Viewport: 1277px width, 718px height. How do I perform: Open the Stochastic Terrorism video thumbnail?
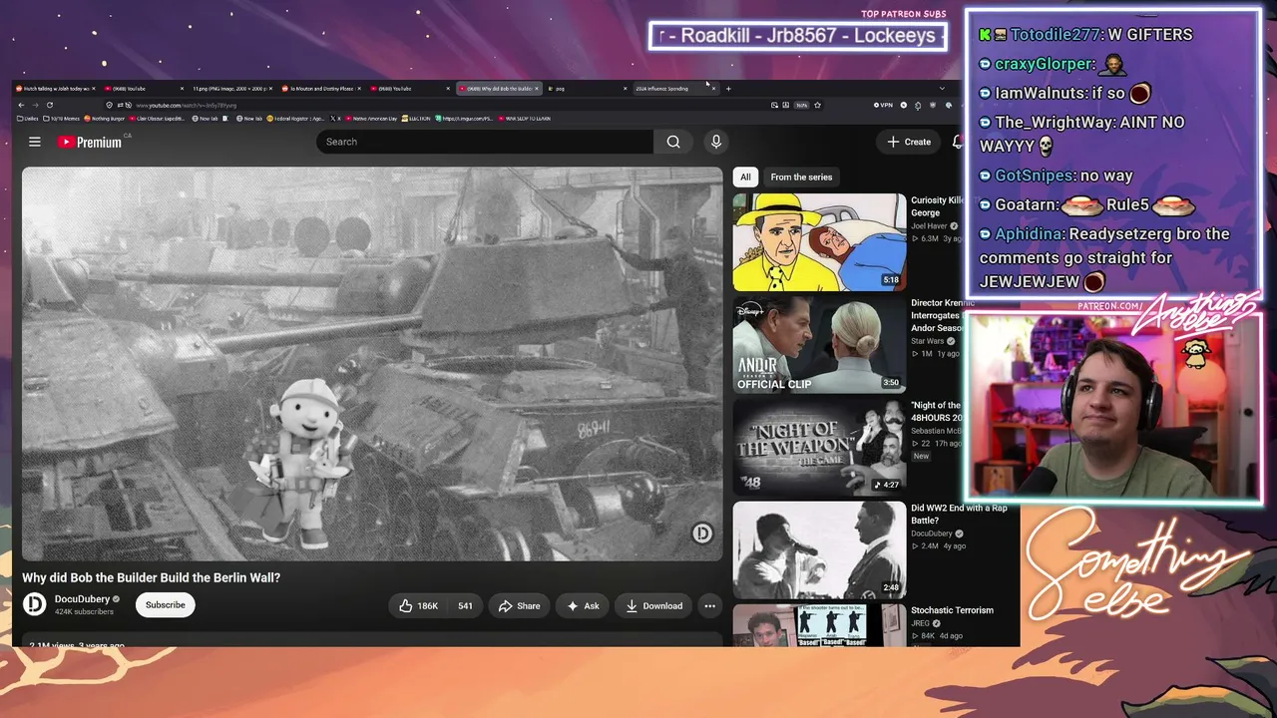pyautogui.click(x=820, y=625)
